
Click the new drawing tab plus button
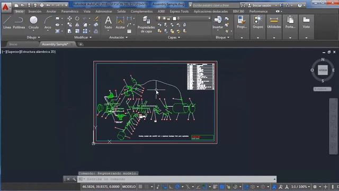[x=81, y=45]
